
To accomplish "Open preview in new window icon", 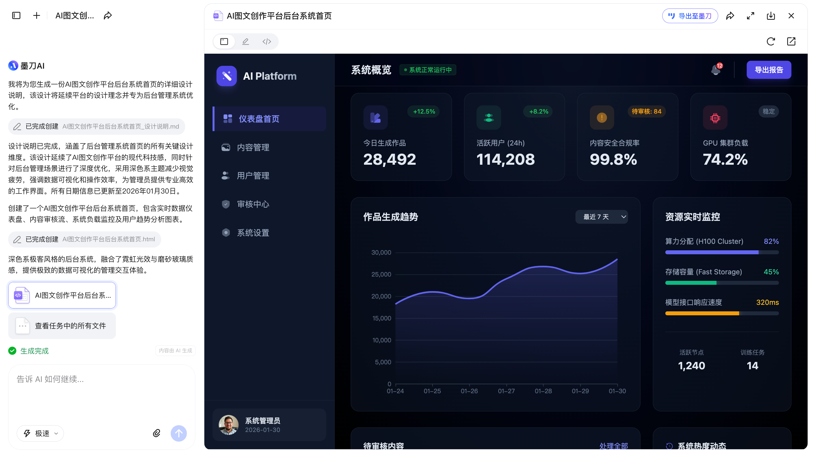I will point(791,41).
